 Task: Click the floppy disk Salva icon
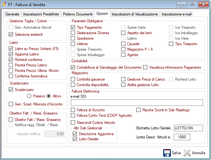(167, 153)
